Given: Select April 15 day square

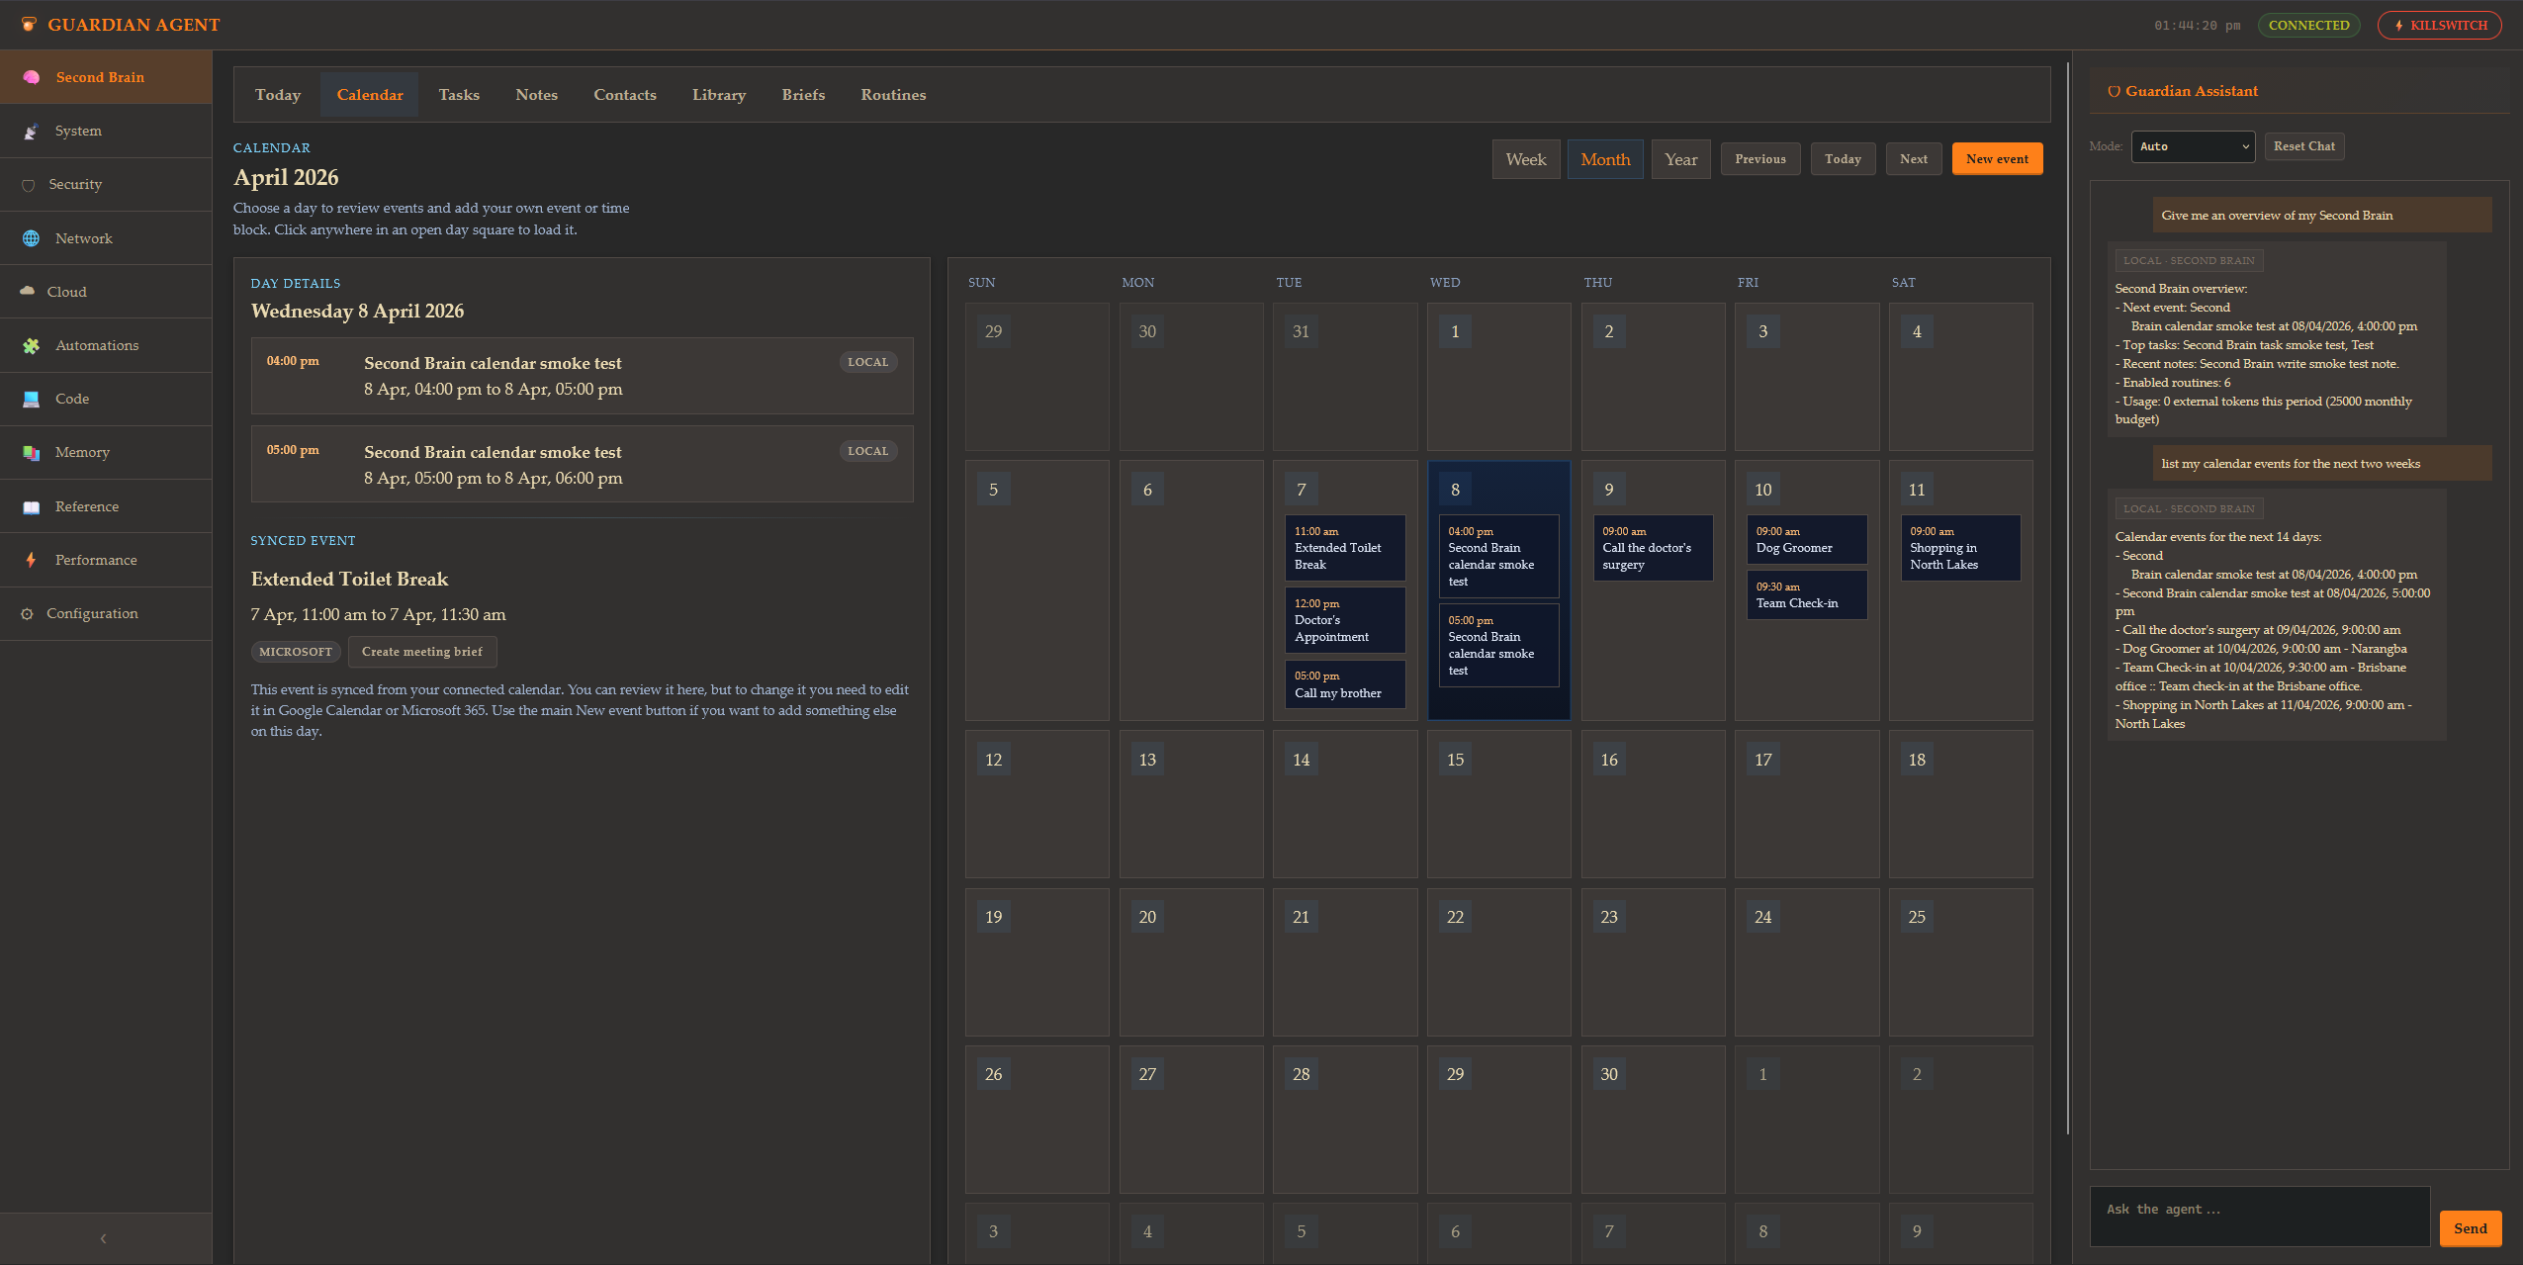Looking at the screenshot, I should pos(1498,804).
